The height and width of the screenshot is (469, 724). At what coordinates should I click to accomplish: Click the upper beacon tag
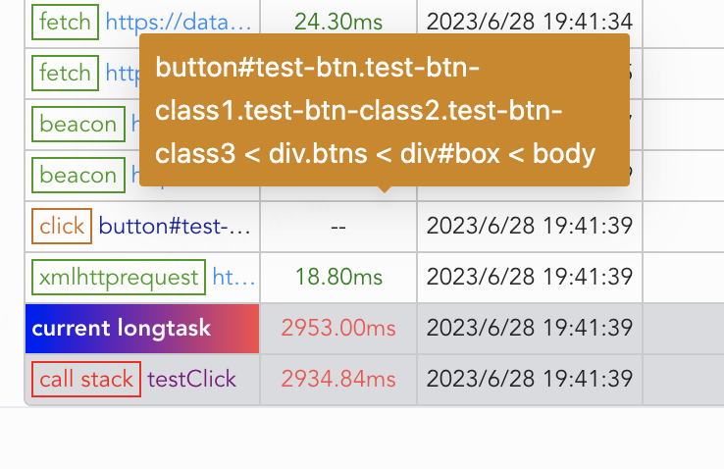tap(78, 125)
